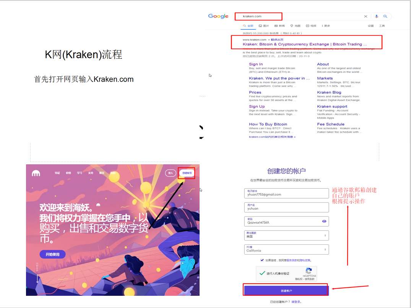Screen dimensions: 411x308
Task: Show the password using the eye icon
Action: point(324,221)
